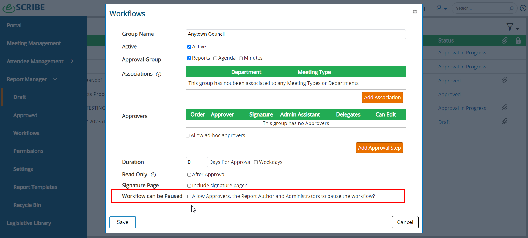This screenshot has width=528, height=238.
Task: Open Permissions in the sidebar
Action: [28, 151]
